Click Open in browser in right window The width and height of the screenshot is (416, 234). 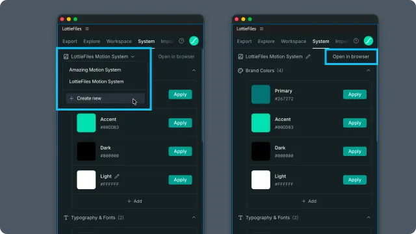(x=351, y=57)
